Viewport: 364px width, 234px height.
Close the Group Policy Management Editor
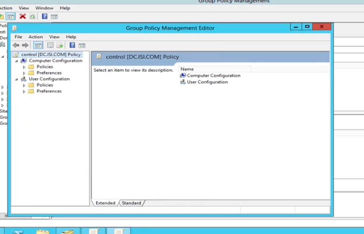click(322, 27)
